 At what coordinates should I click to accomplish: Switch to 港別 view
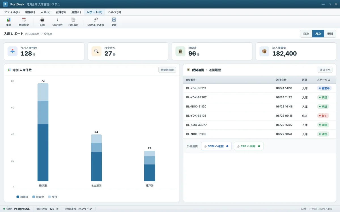point(330,34)
